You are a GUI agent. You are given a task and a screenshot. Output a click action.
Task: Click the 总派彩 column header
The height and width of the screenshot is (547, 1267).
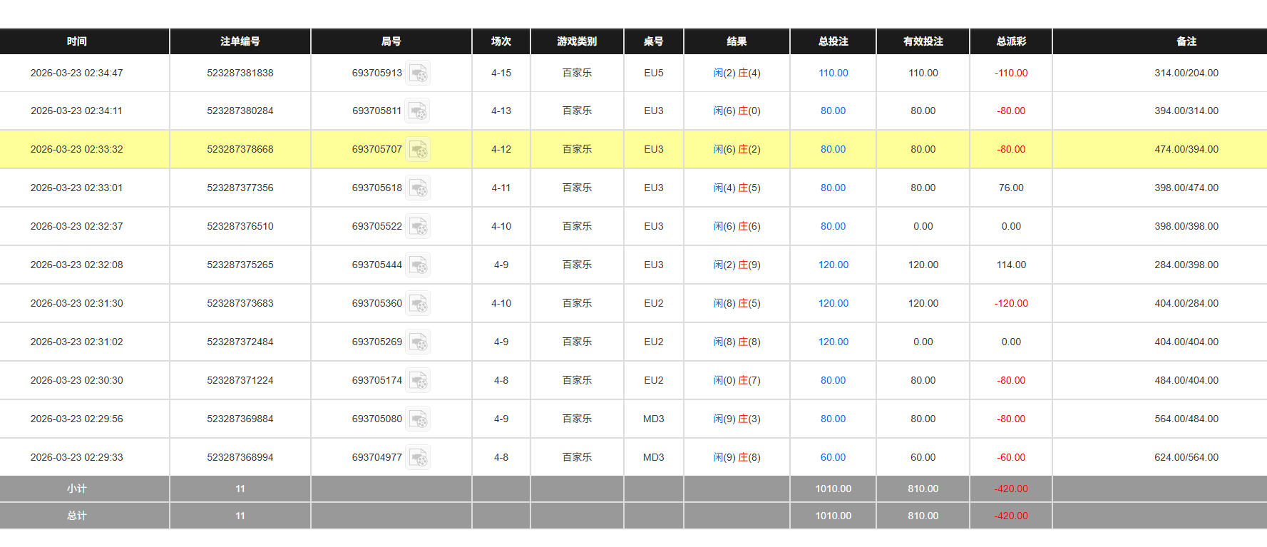click(1011, 41)
